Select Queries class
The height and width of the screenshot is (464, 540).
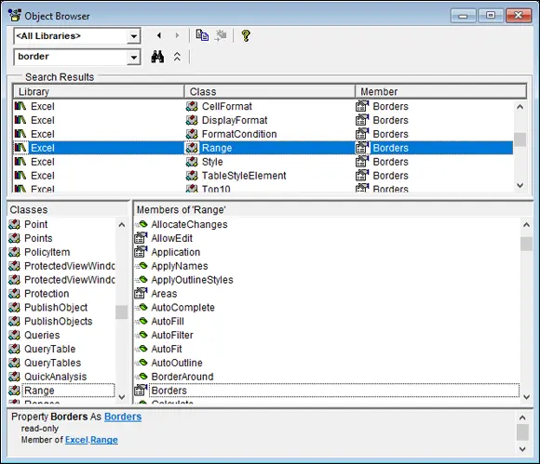(42, 335)
